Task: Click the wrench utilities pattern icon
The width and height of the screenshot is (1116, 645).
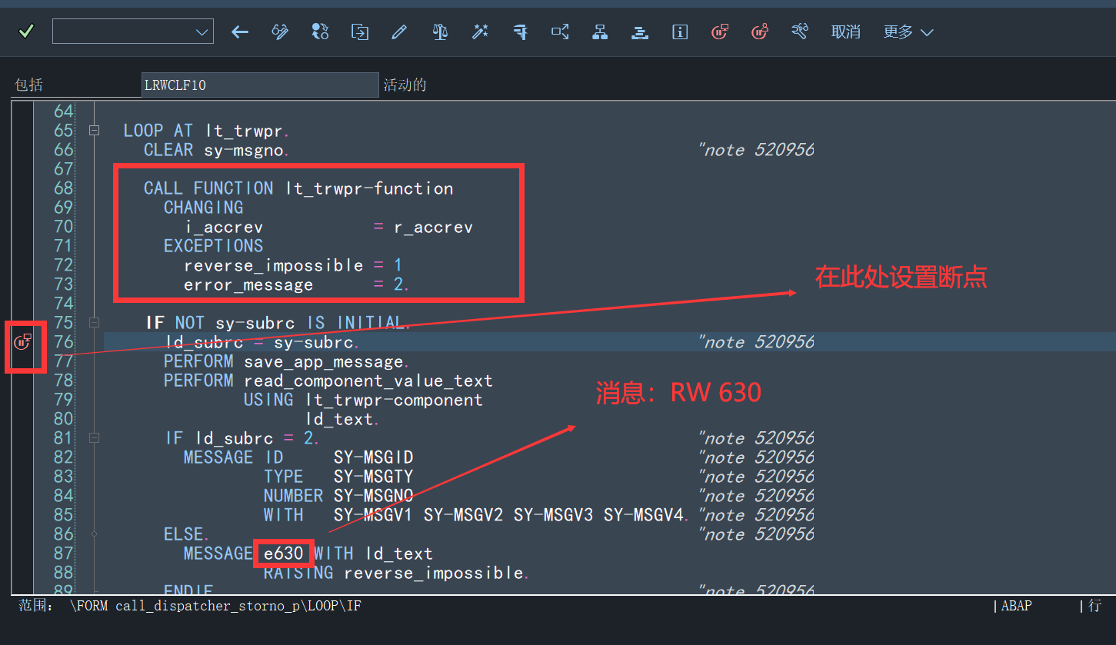Action: pos(800,32)
